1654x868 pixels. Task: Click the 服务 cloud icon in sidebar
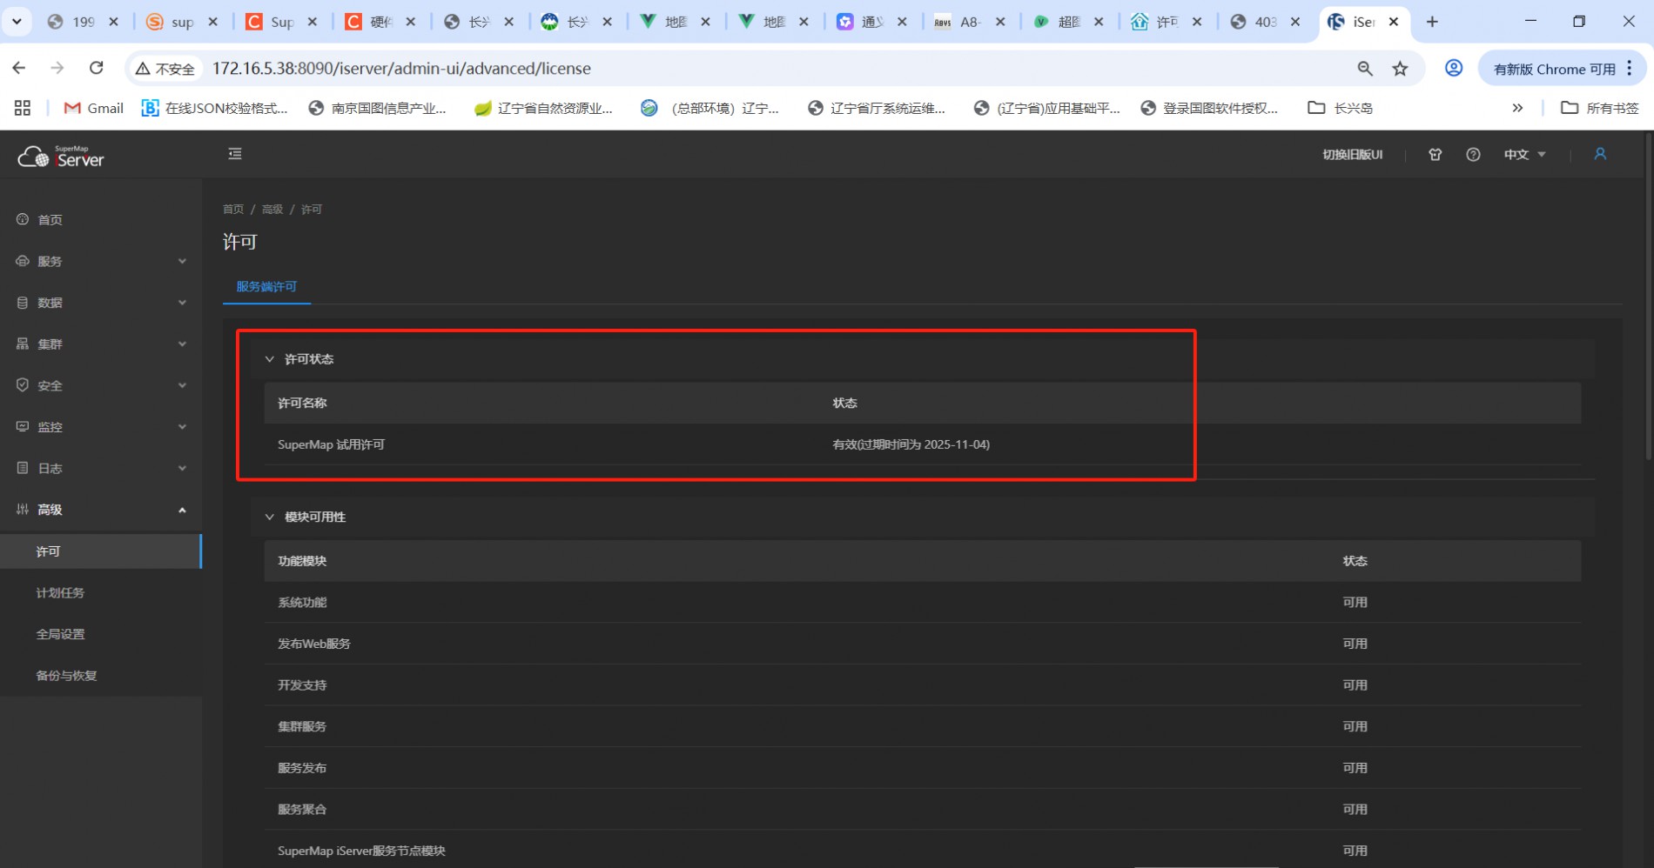point(23,261)
